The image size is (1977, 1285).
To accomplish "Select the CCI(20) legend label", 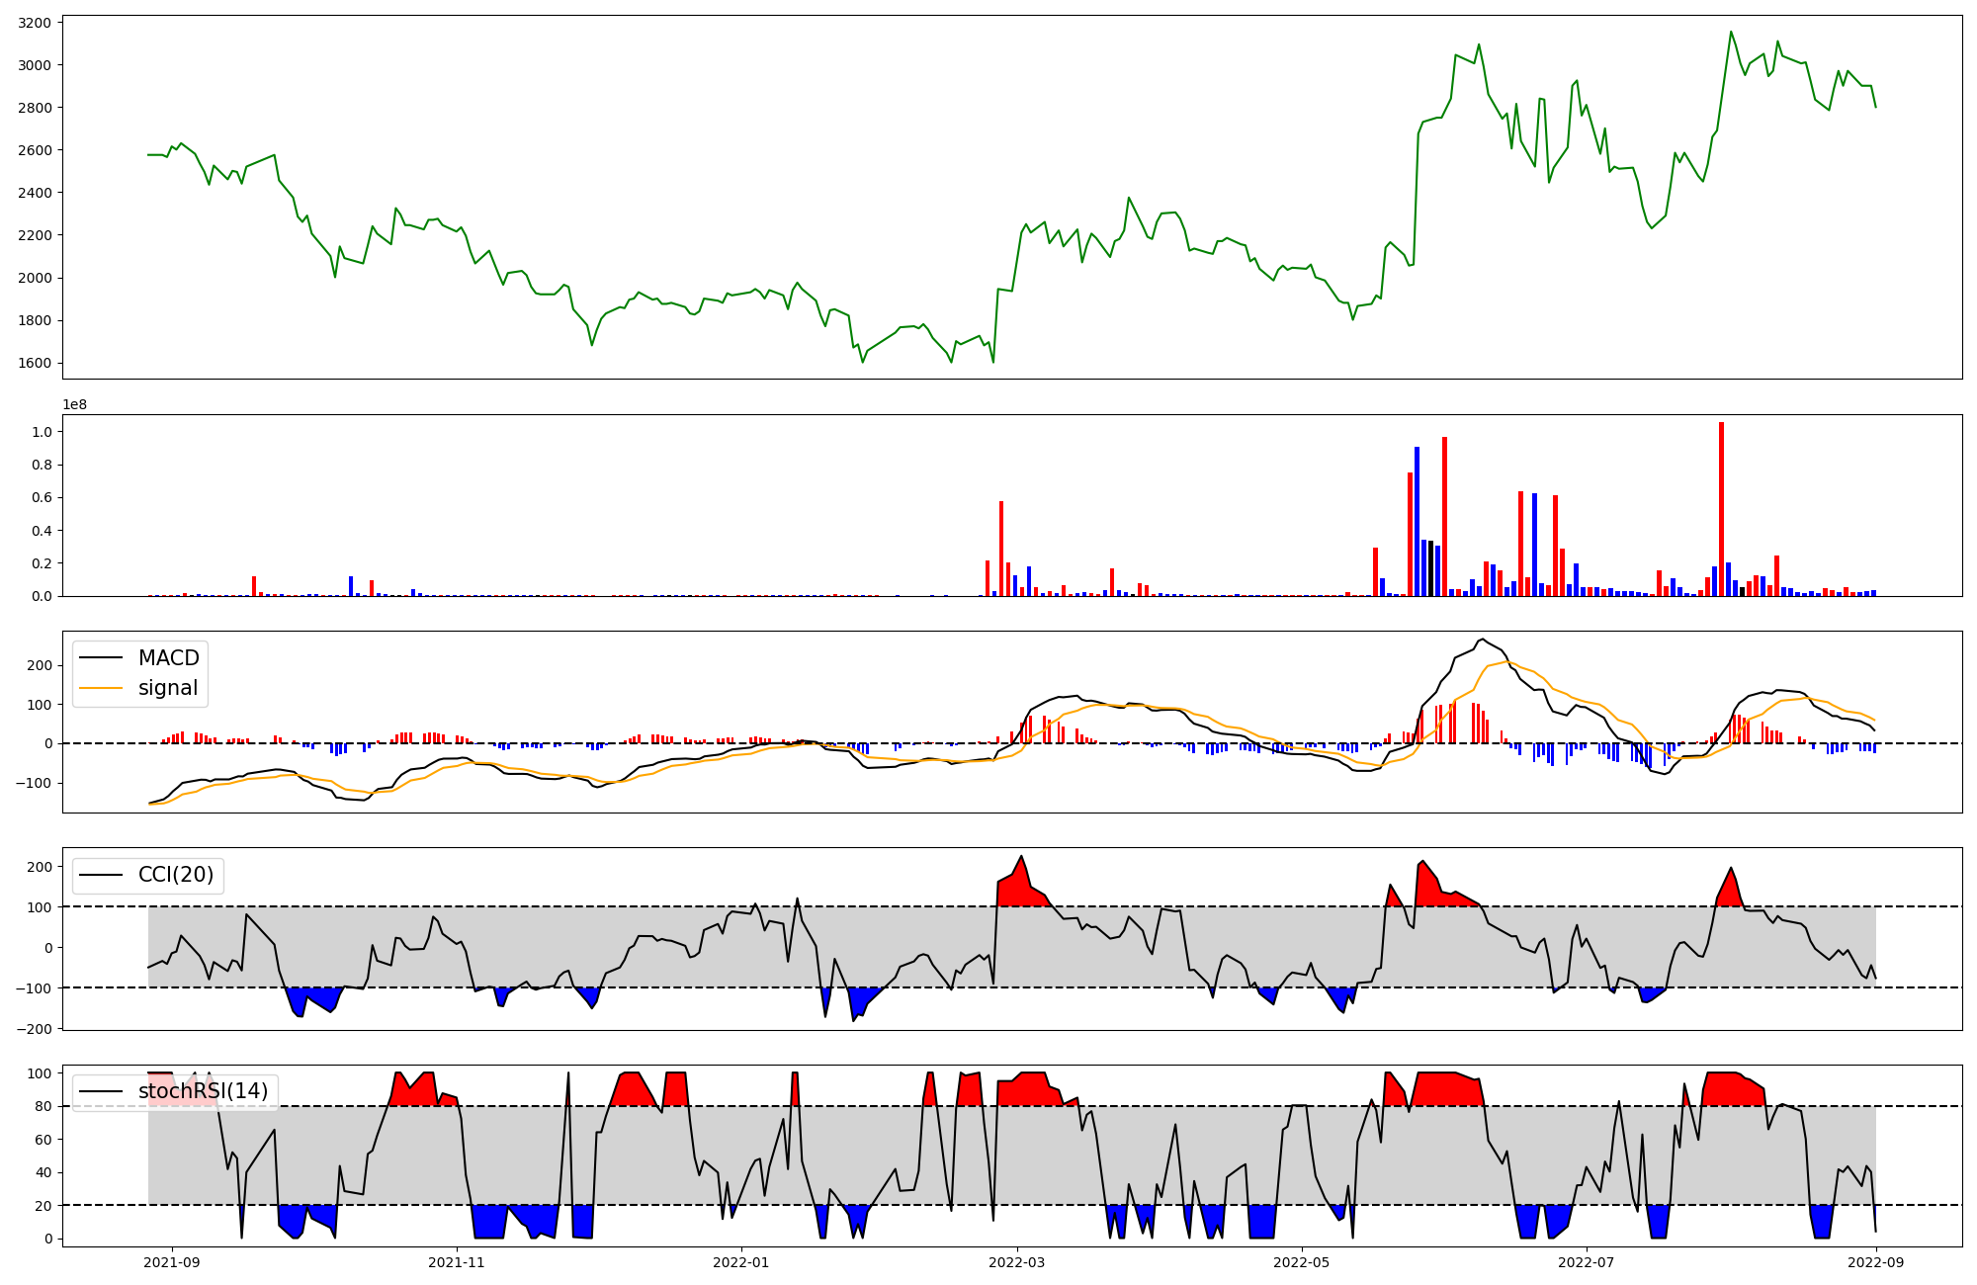I will coord(176,875).
